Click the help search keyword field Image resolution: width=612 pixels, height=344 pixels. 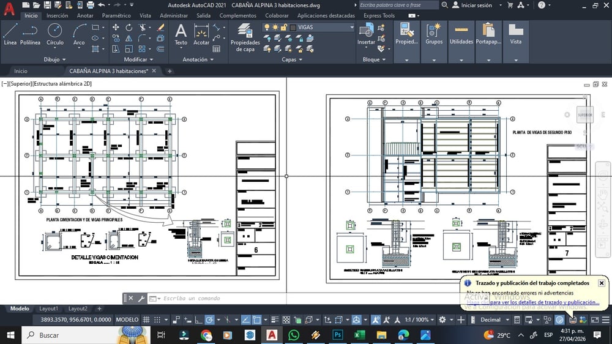tap(398, 5)
